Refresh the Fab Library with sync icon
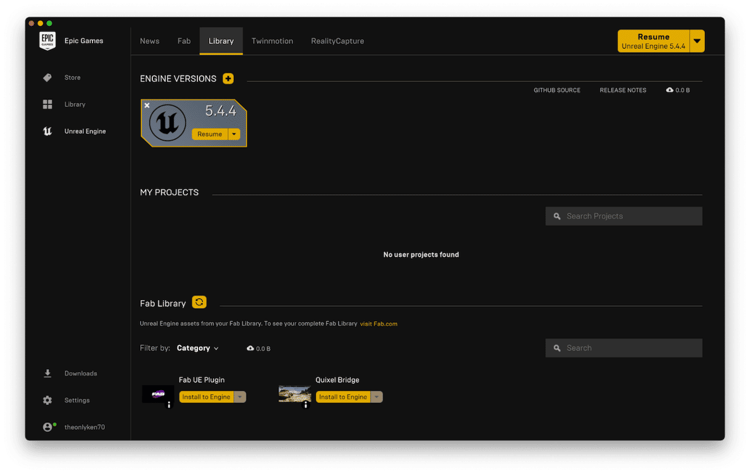This screenshot has width=750, height=474. click(x=199, y=302)
